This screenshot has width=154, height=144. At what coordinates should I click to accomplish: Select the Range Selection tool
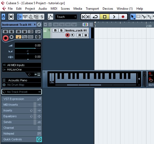click(x=138, y=17)
